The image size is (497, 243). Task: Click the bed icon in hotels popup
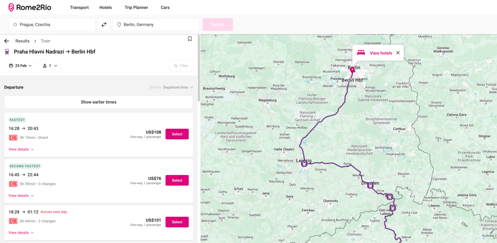[x=361, y=53]
